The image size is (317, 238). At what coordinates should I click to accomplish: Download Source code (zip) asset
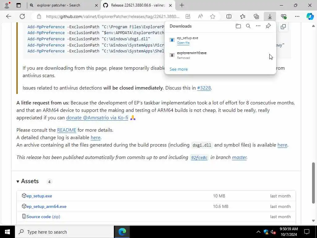tap(43, 217)
